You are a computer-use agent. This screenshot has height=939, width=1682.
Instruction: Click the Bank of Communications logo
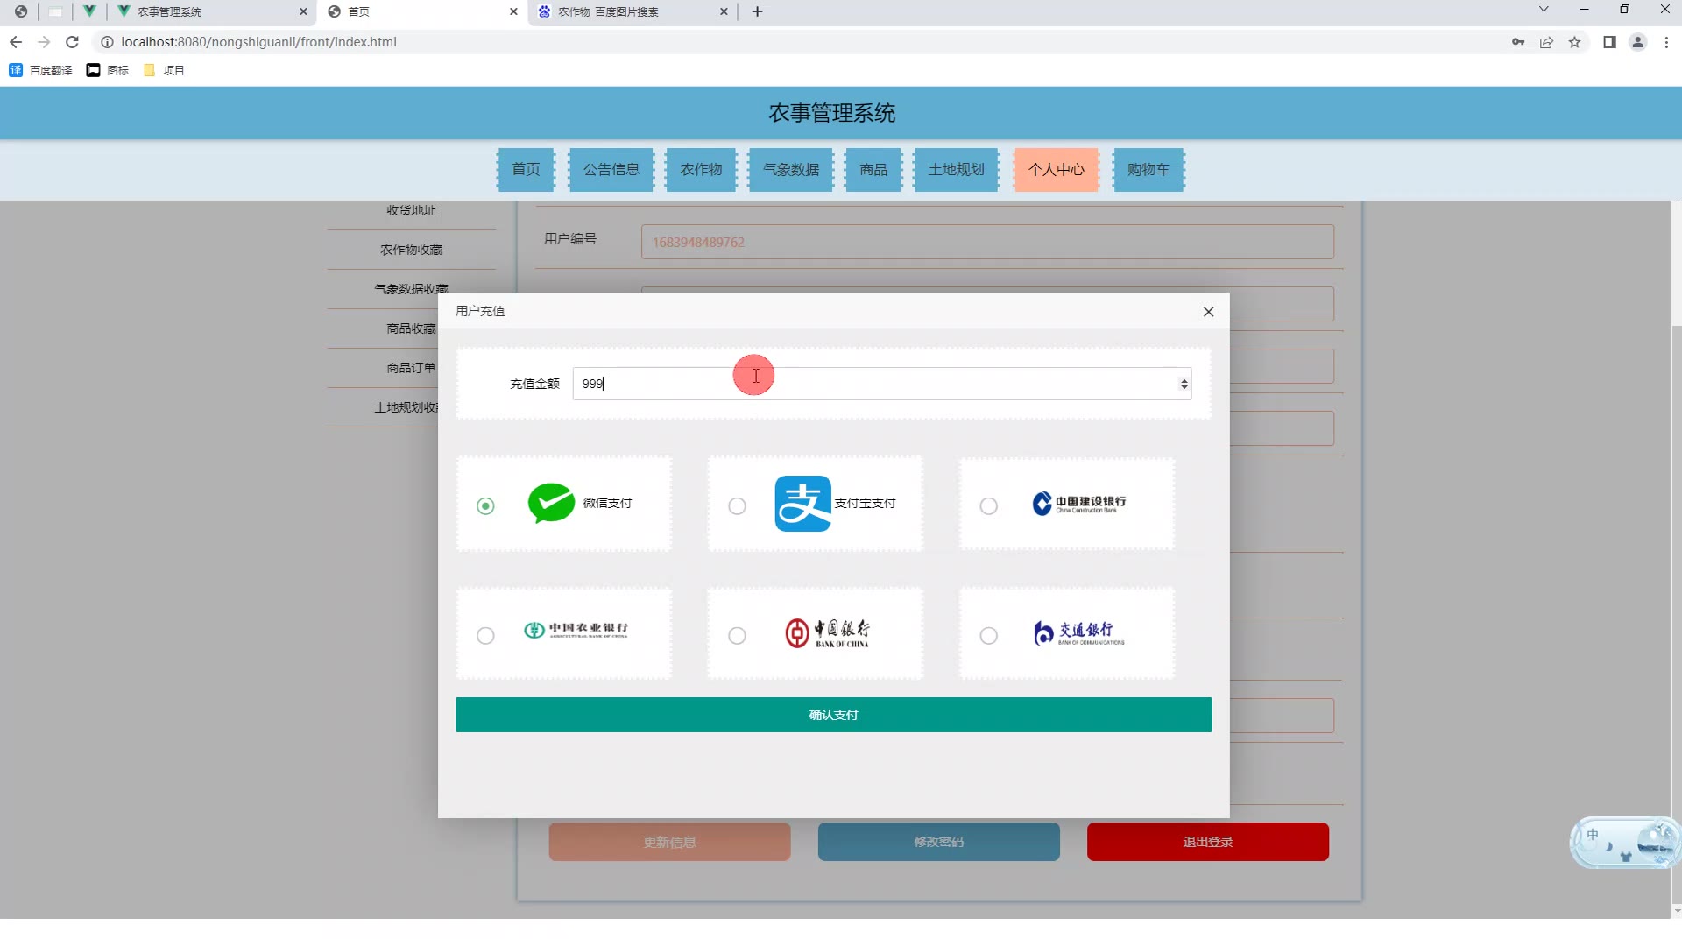click(x=1079, y=632)
